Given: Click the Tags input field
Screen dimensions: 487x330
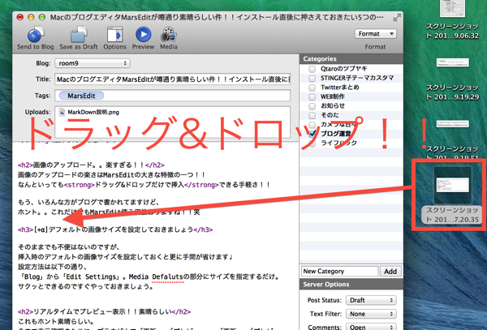Looking at the screenshot, I should tap(173, 96).
